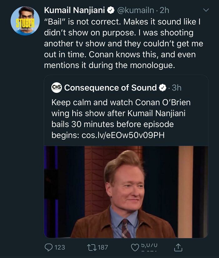Click the @kumailn handle
219x258 pixels.
click(x=136, y=10)
